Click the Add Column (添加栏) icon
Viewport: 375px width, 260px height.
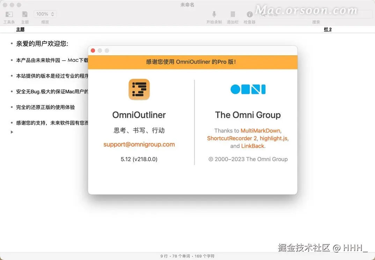point(233,14)
